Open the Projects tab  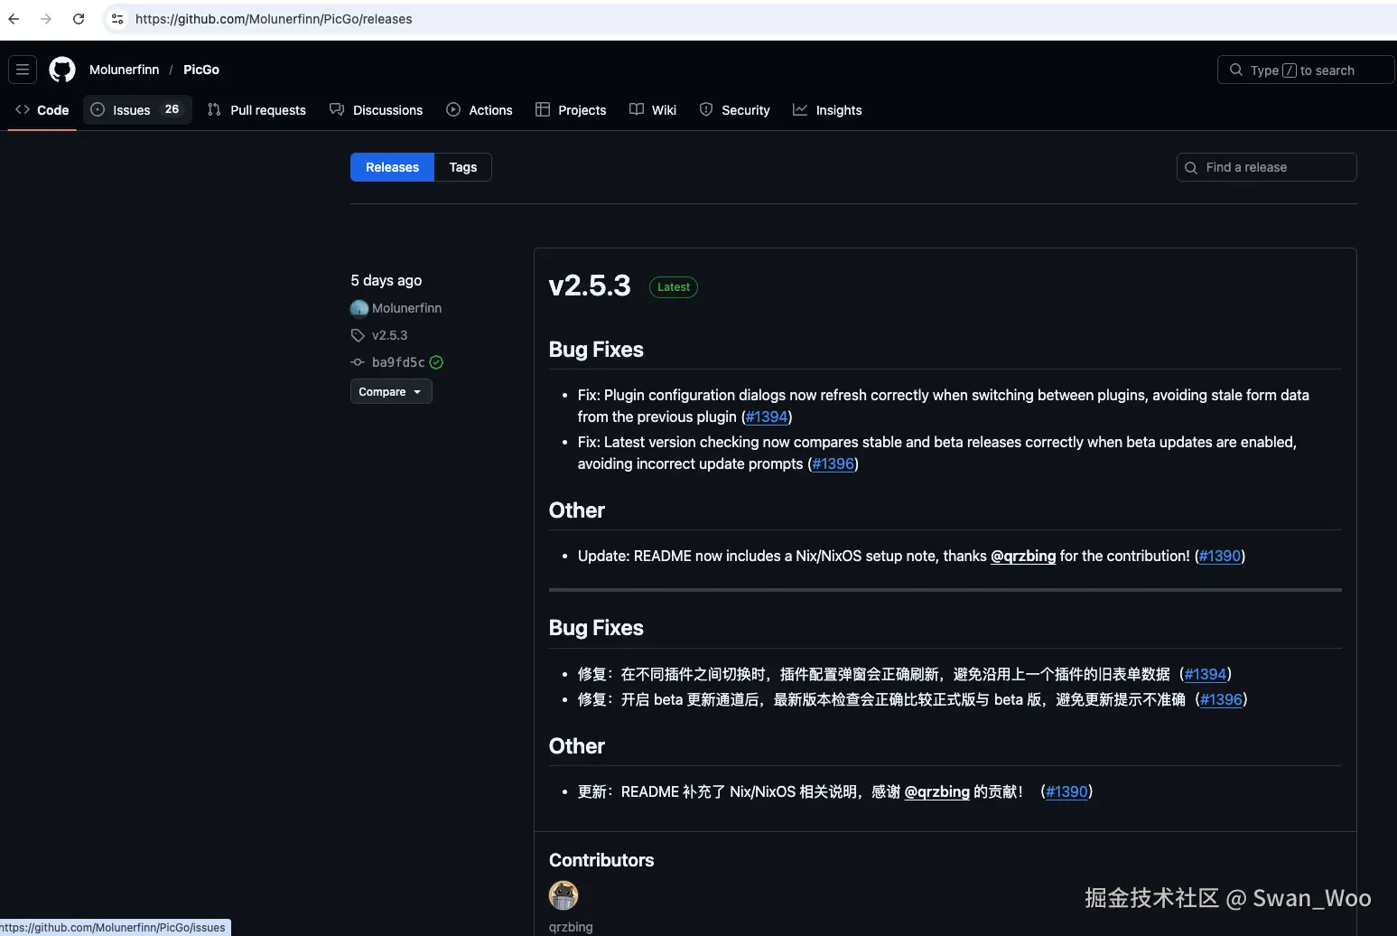pyautogui.click(x=571, y=109)
